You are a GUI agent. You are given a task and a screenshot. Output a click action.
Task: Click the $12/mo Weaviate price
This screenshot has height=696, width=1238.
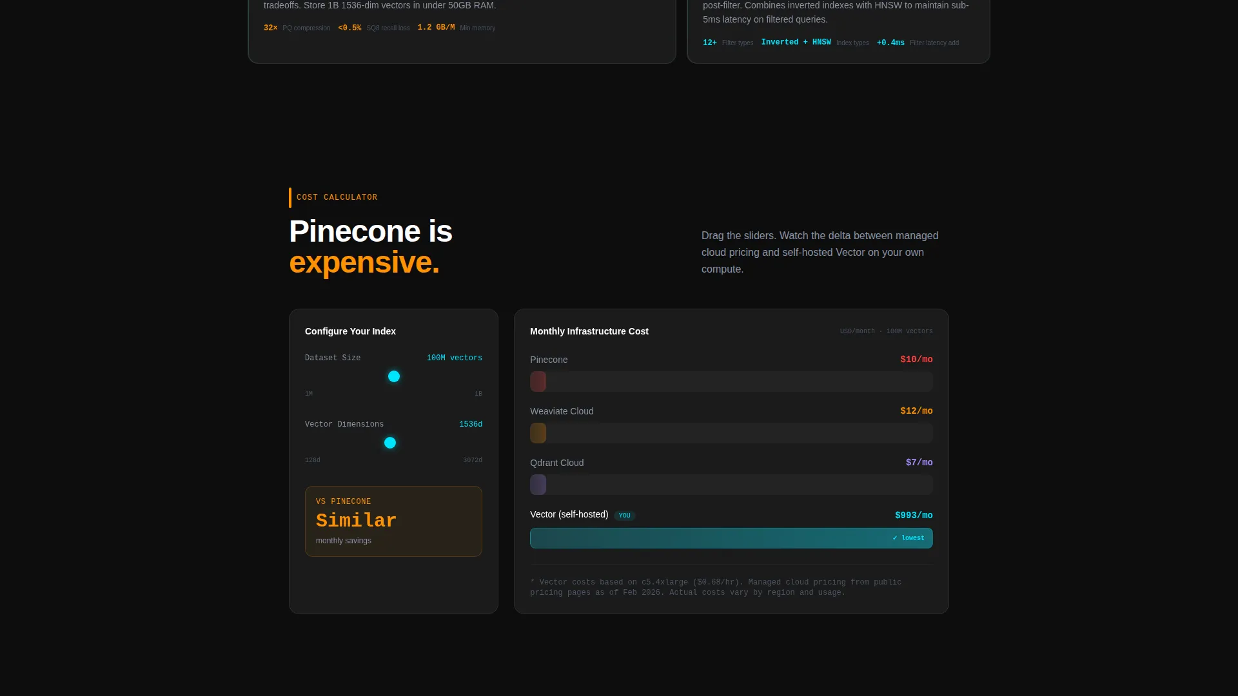point(916,411)
